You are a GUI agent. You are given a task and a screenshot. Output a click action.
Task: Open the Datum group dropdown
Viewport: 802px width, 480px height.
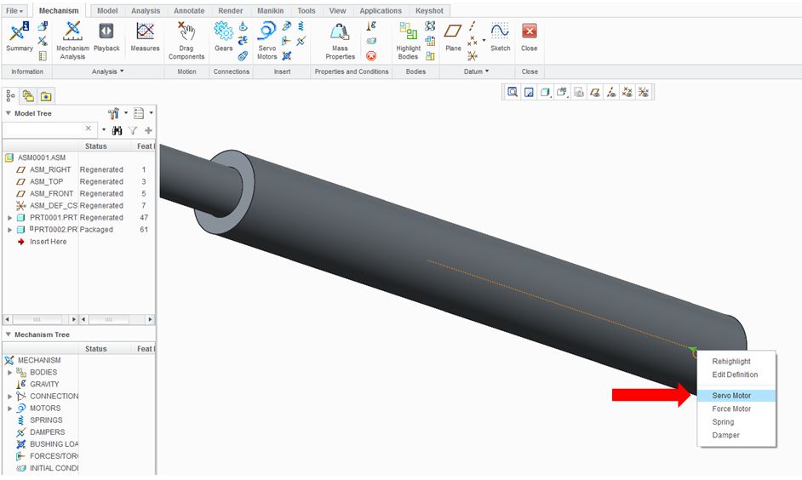[476, 71]
